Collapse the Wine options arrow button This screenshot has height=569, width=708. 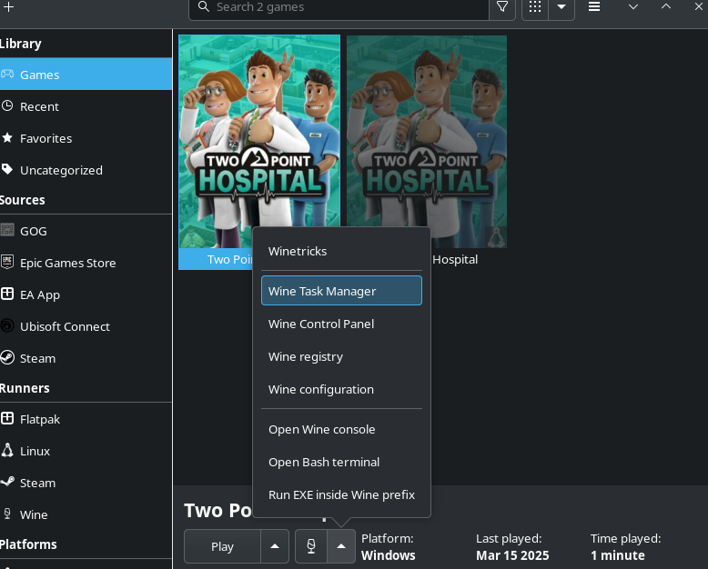point(341,546)
